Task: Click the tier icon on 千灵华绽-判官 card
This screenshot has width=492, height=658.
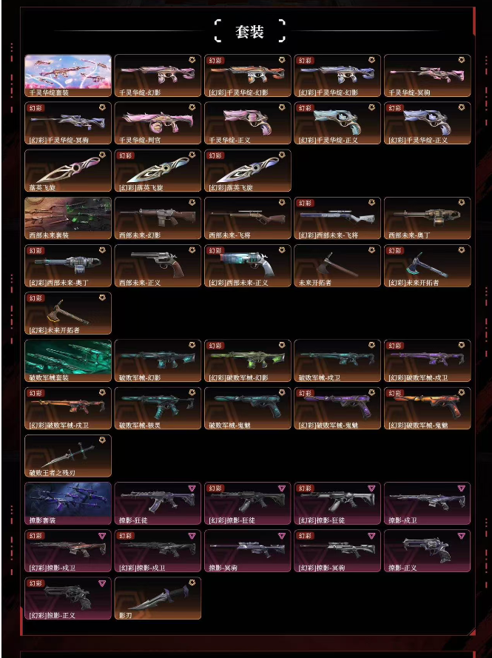Action: pos(192,107)
